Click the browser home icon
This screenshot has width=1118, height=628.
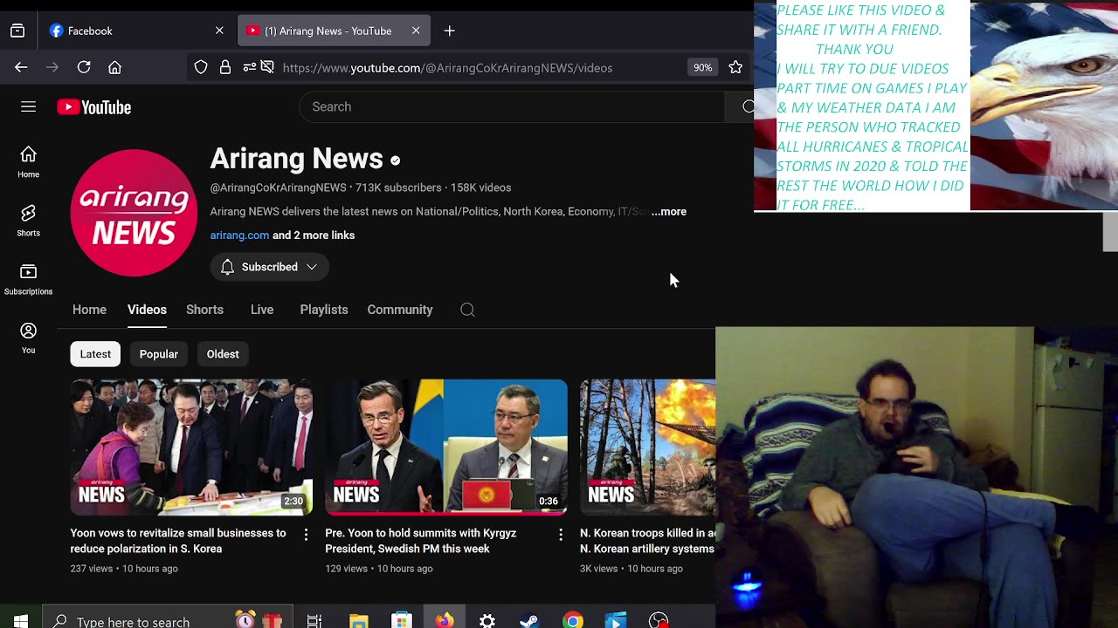pos(114,67)
